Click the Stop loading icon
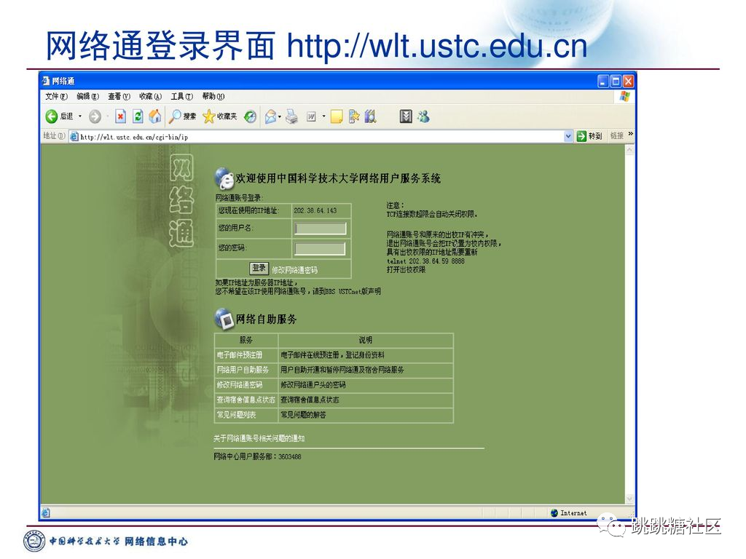 (121, 116)
